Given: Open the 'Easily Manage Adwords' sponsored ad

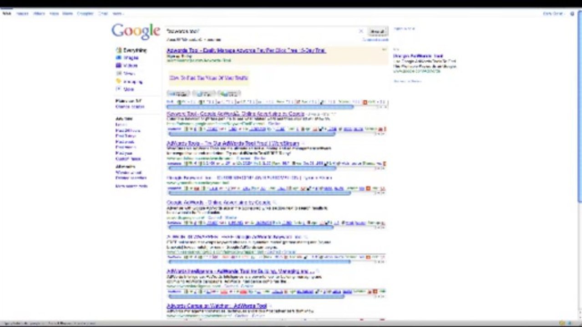Looking at the screenshot, I should (246, 50).
